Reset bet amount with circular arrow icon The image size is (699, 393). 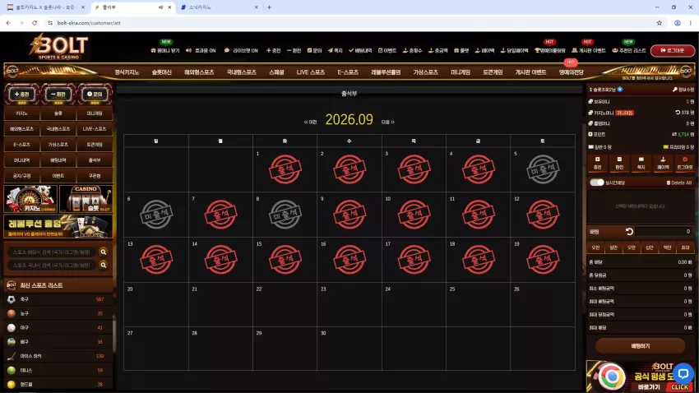pyautogui.click(x=629, y=232)
